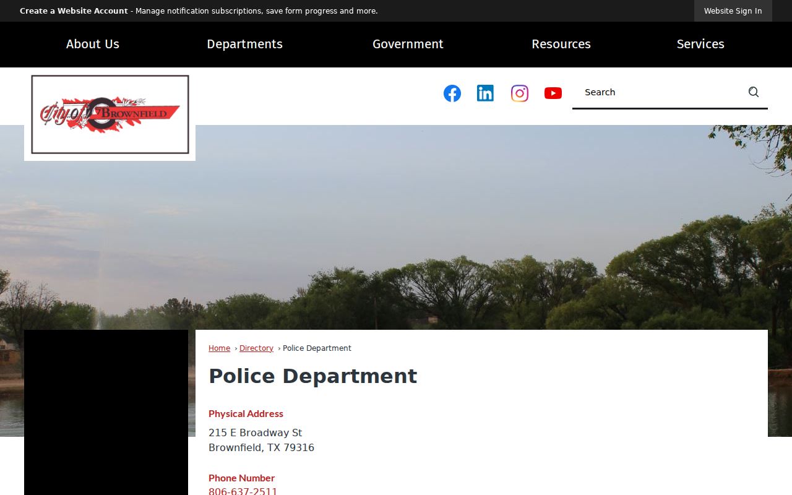Click the Brownfield, TX 79316 line
The height and width of the screenshot is (495, 792).
[261, 447]
